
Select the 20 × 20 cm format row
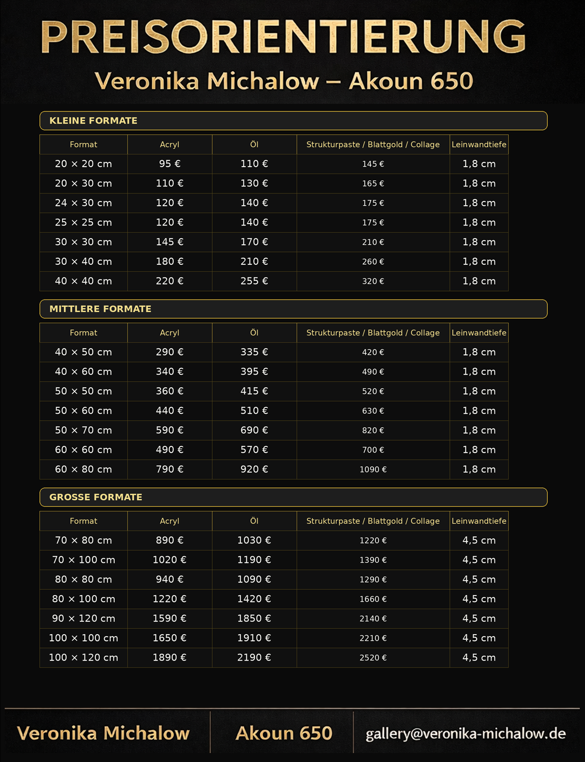tap(84, 164)
